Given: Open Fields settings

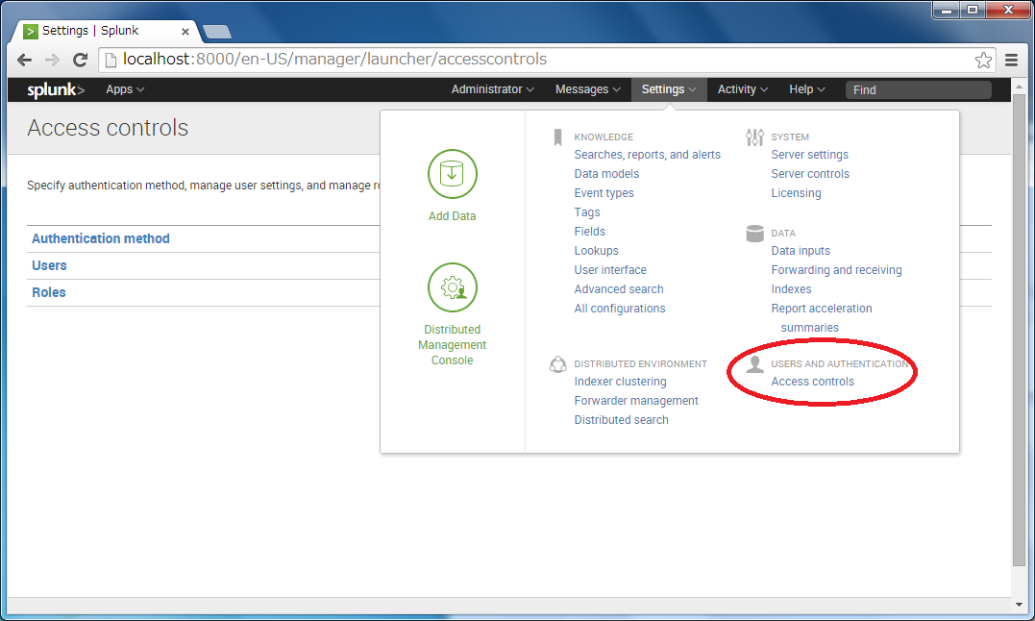Looking at the screenshot, I should [x=589, y=231].
